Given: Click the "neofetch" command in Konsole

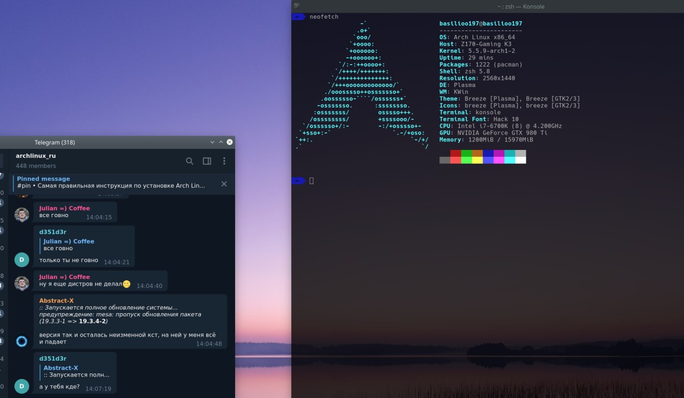Looking at the screenshot, I should 324,17.
